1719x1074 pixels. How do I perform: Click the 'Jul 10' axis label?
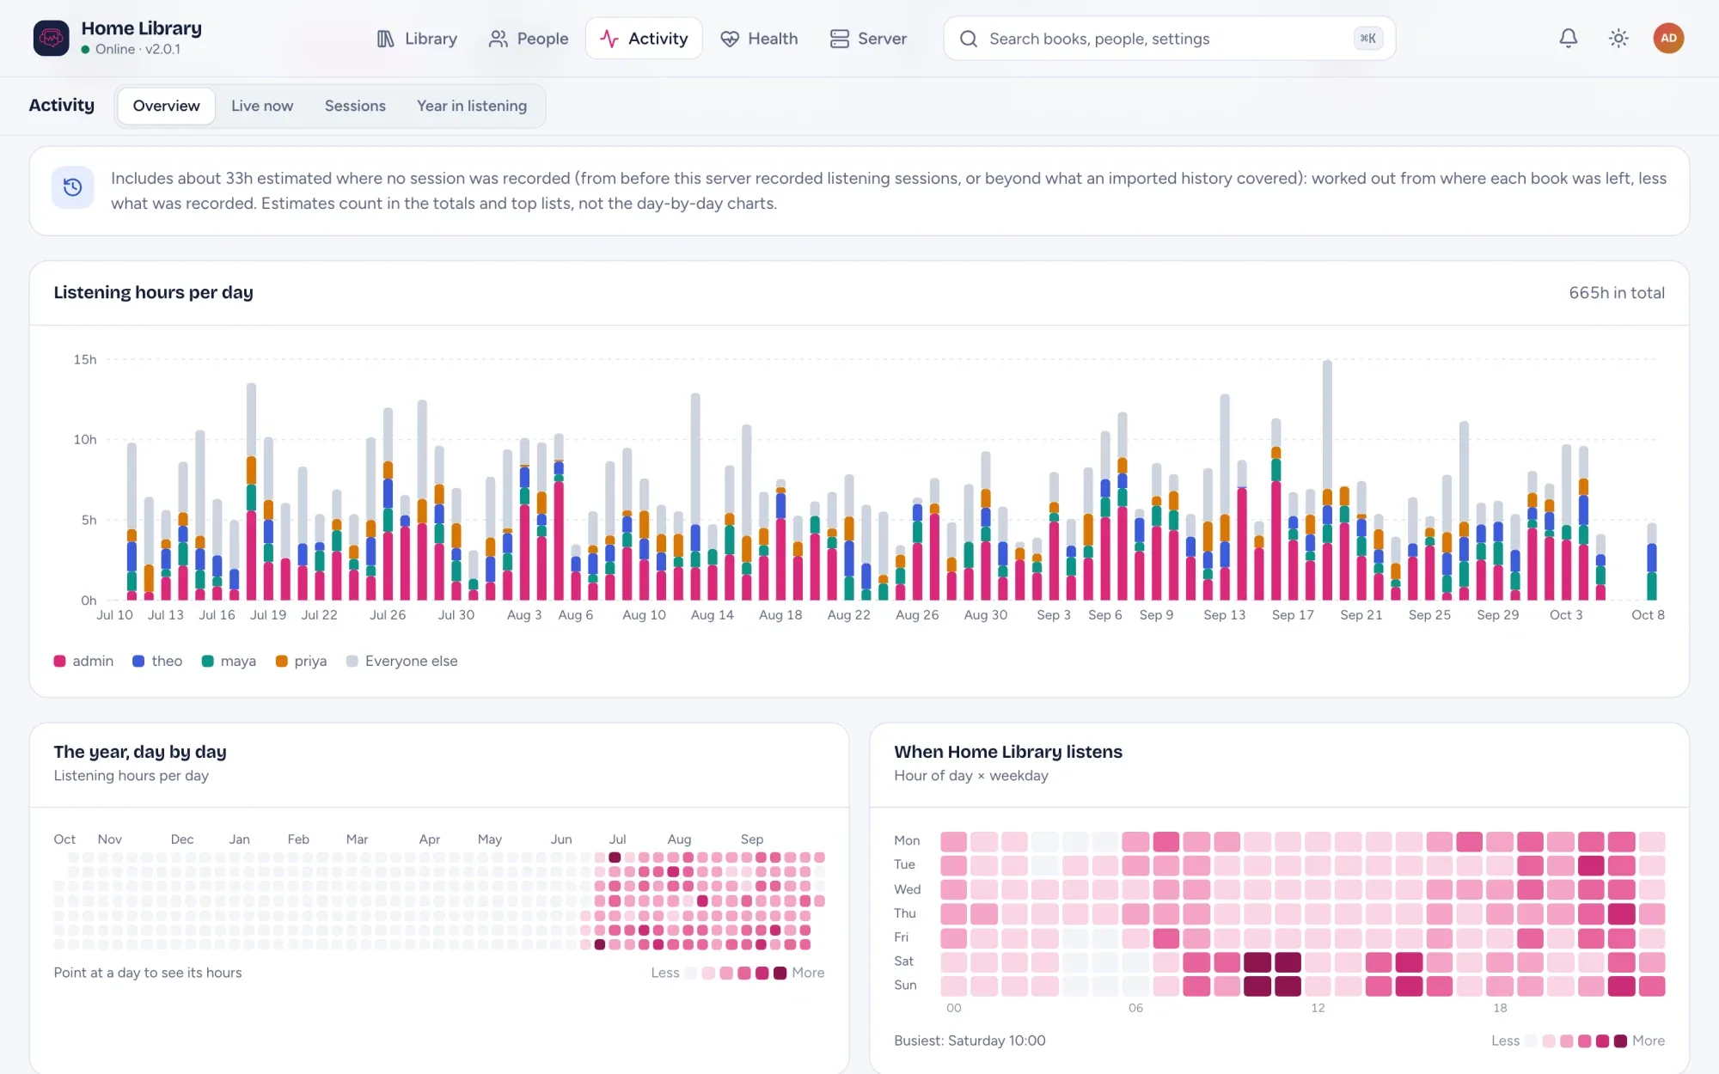coord(114,615)
